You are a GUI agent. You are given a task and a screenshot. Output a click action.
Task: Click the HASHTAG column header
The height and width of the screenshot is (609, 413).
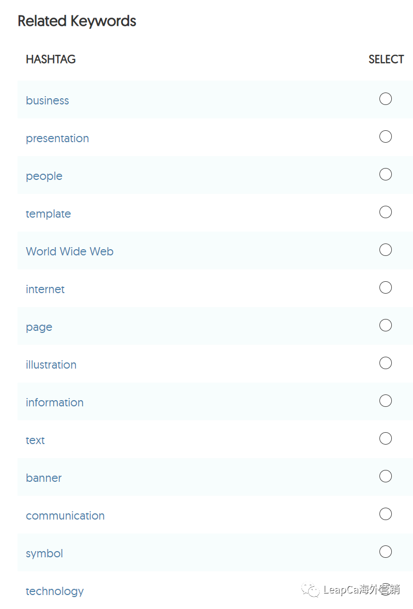pos(51,59)
